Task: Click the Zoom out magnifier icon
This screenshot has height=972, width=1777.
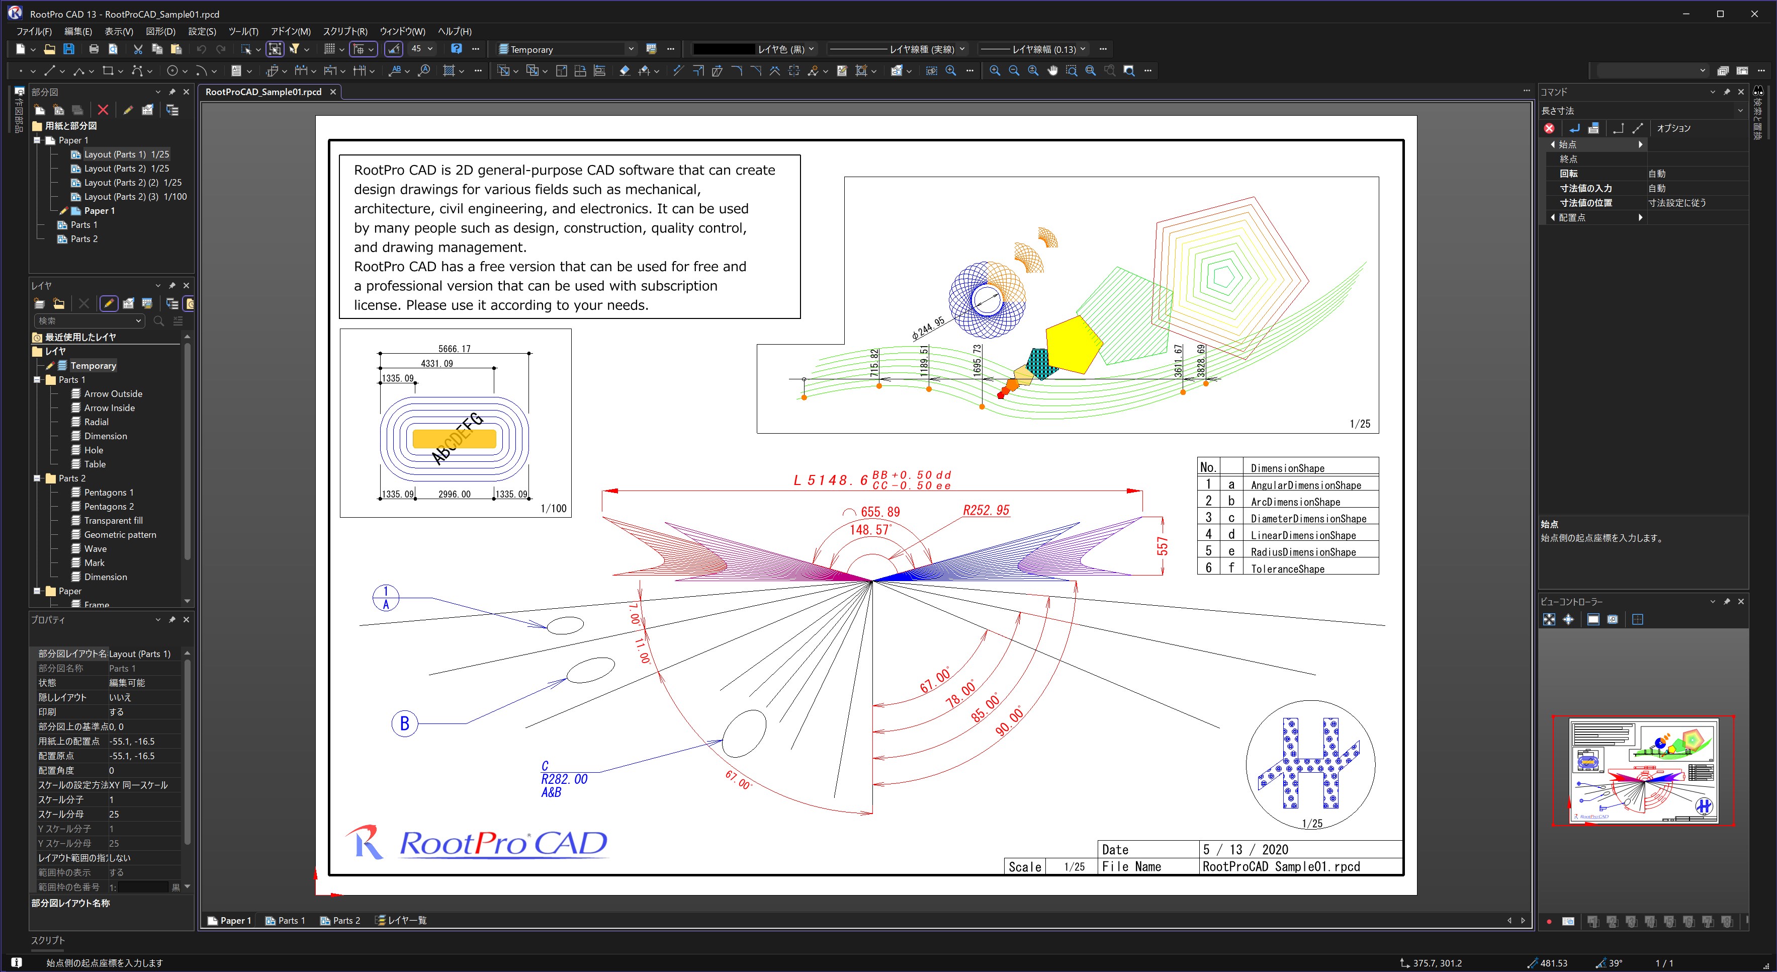Action: point(1014,70)
